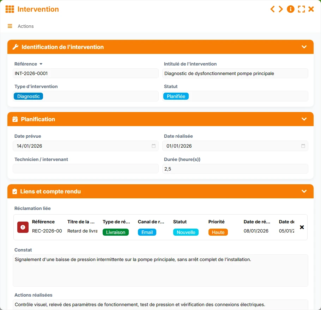Image resolution: width=321 pixels, height=310 pixels.
Task: Open red linked réclamation record icon
Action: (x=23, y=227)
